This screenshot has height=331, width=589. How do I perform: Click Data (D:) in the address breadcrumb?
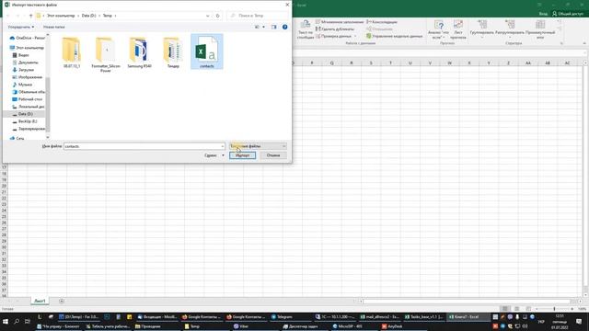click(89, 16)
